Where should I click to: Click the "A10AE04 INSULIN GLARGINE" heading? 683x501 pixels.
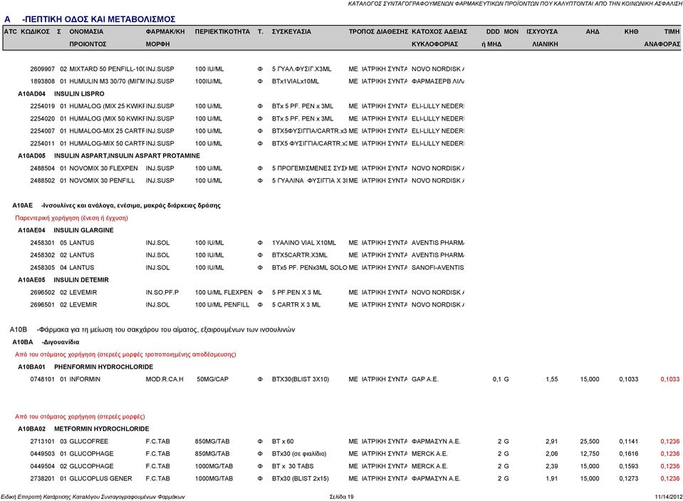click(66, 230)
